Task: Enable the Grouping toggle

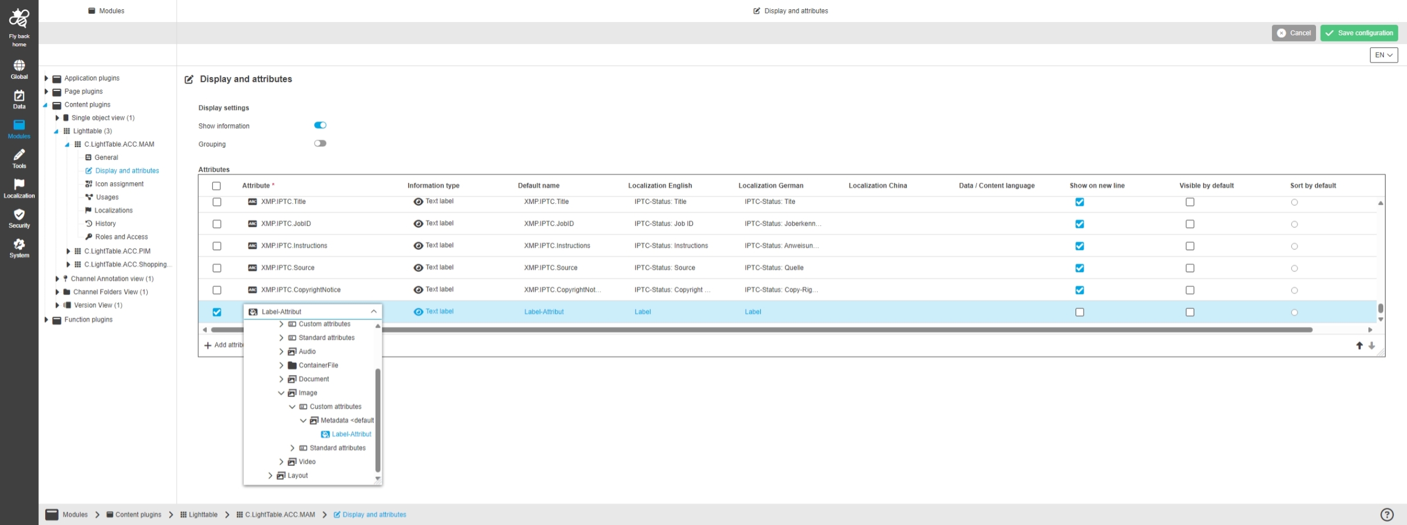Action: 320,144
